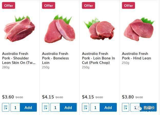Click add-to-list icon for Pork Chop

pos(86,108)
